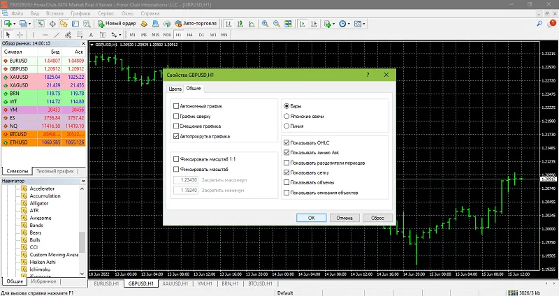
Task: Toggle the chart auto scroll icon
Action: [303, 24]
